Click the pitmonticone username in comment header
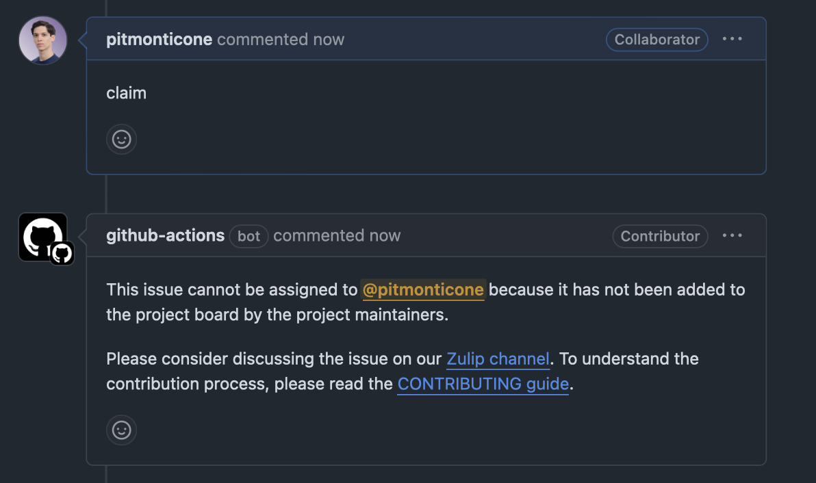Image resolution: width=816 pixels, height=483 pixels. (x=160, y=40)
